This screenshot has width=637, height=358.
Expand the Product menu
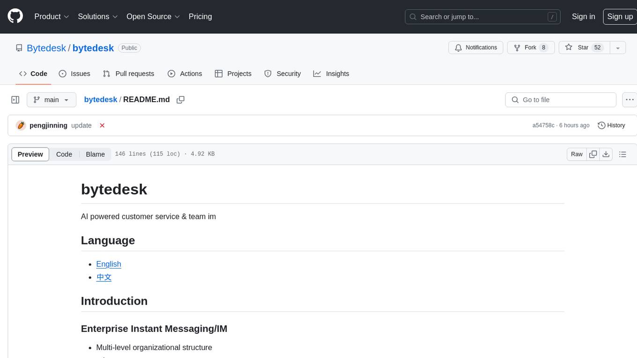(x=52, y=16)
